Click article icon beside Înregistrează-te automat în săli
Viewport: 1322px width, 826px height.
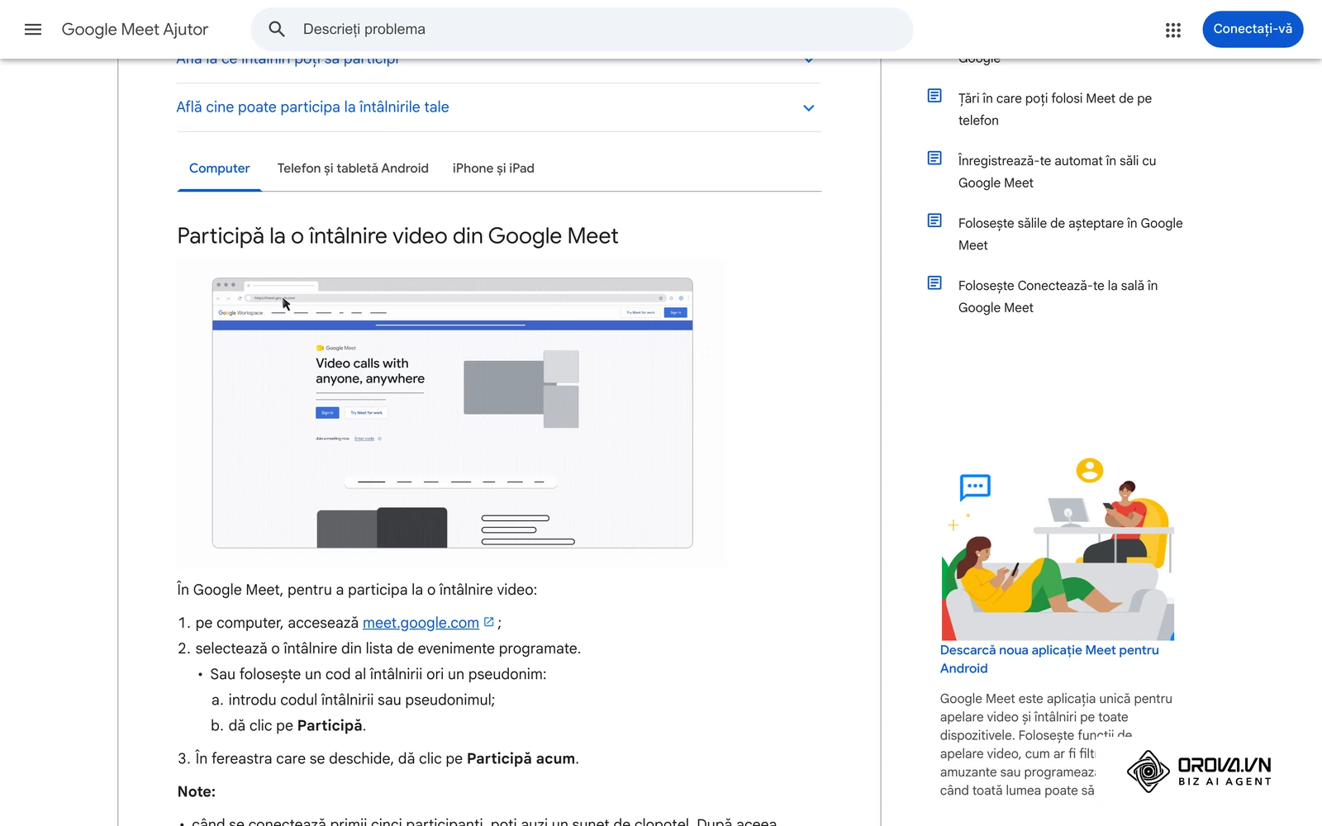pos(934,158)
